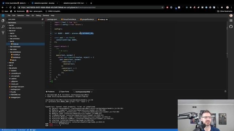Collapse the EPICMAIL root folder
Viewport: 234px width, 131px height.
click(x=13, y=23)
